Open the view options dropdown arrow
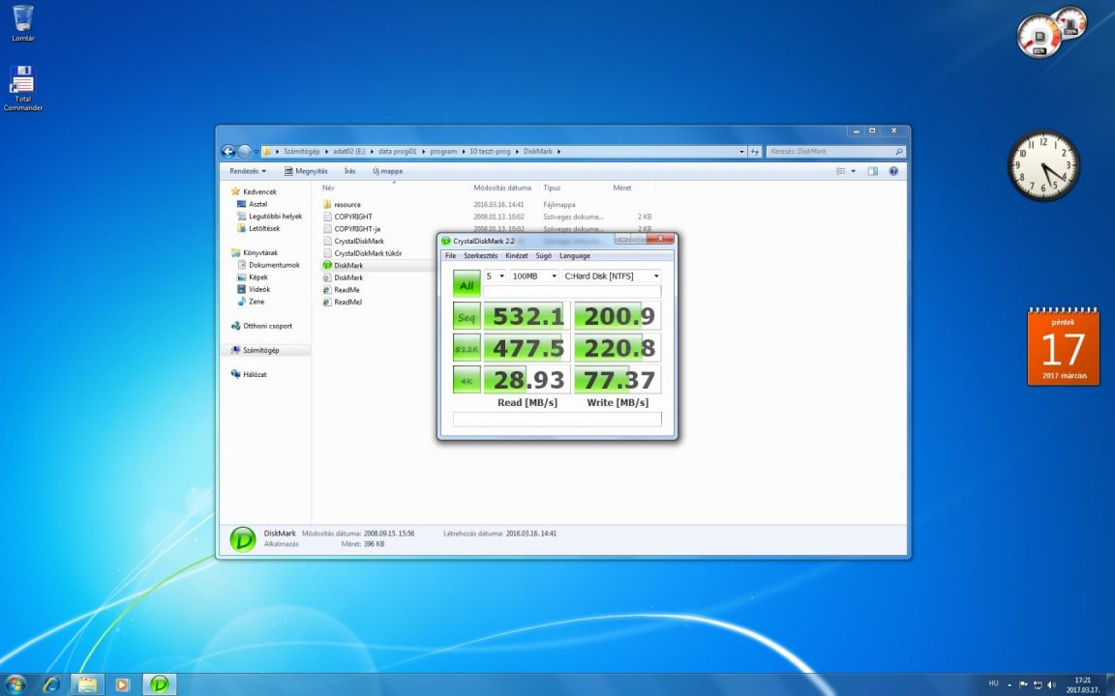This screenshot has height=696, width=1115. (x=854, y=171)
